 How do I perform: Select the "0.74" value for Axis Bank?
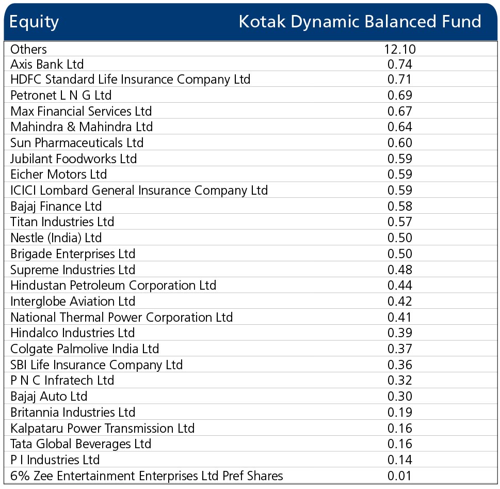400,64
